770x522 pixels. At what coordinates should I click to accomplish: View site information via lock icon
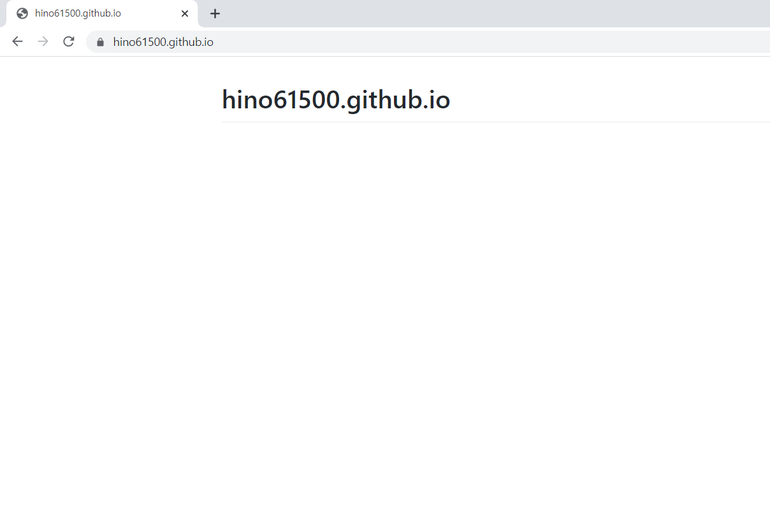pyautogui.click(x=100, y=42)
